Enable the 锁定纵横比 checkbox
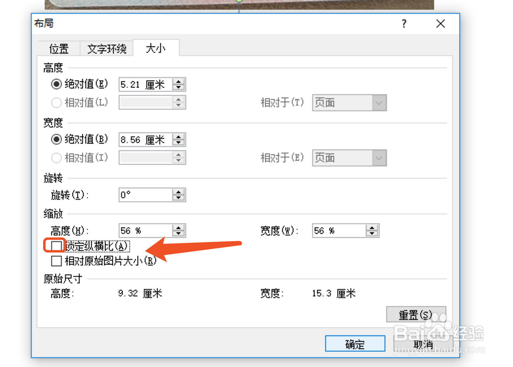This screenshot has height=367, width=513. [x=56, y=246]
